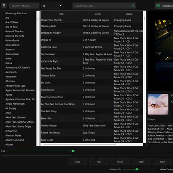Click the Next track button
Screen dimensions: 173x173
[163, 162]
